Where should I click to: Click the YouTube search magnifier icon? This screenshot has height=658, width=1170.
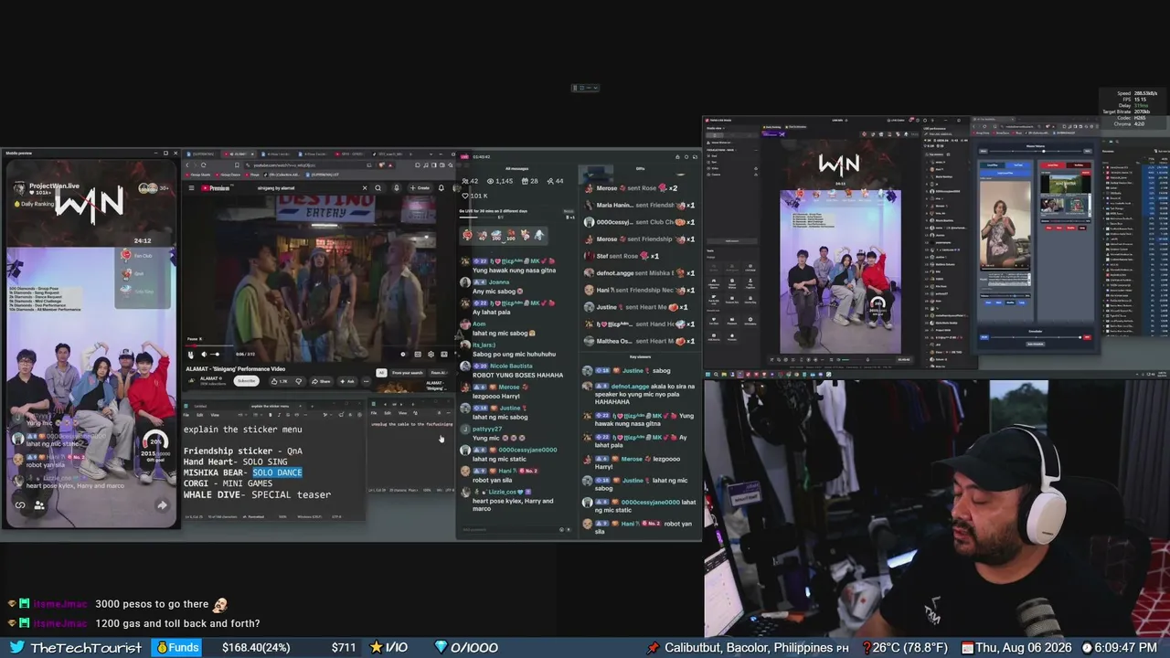point(378,188)
